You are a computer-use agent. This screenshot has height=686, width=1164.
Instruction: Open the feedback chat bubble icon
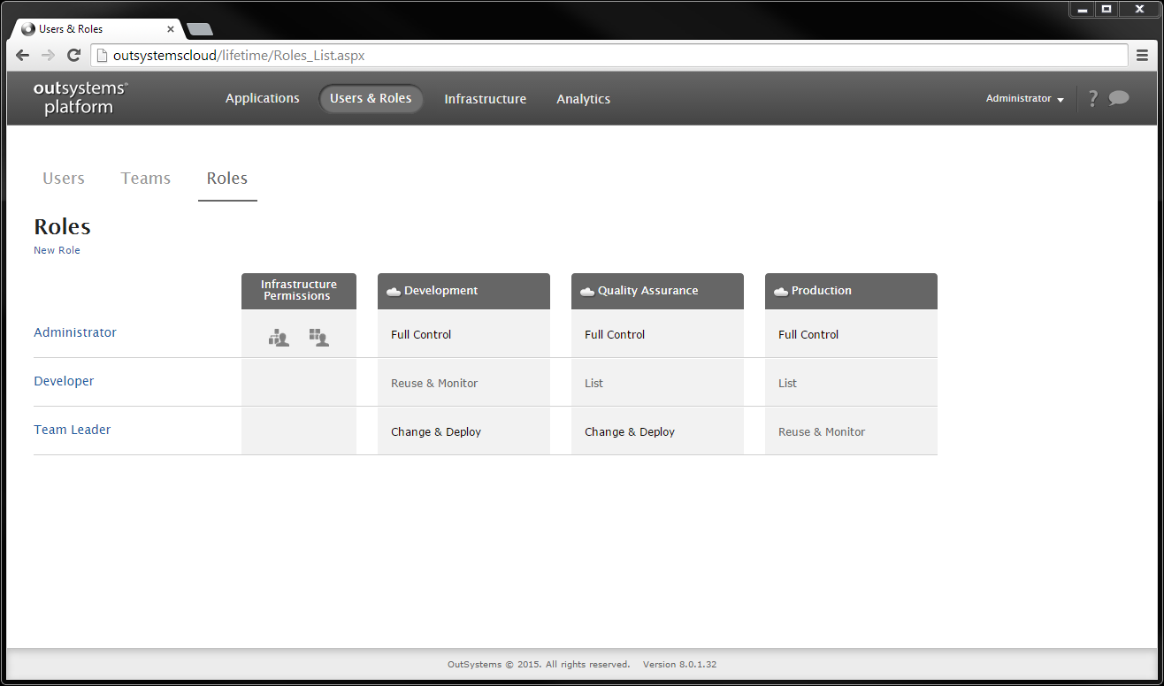[1119, 98]
